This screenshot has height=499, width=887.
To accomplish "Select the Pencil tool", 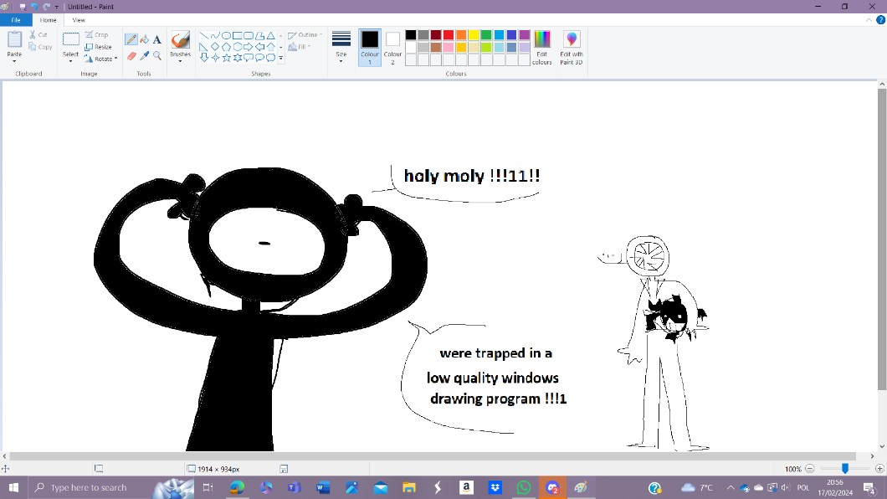I will (x=131, y=39).
